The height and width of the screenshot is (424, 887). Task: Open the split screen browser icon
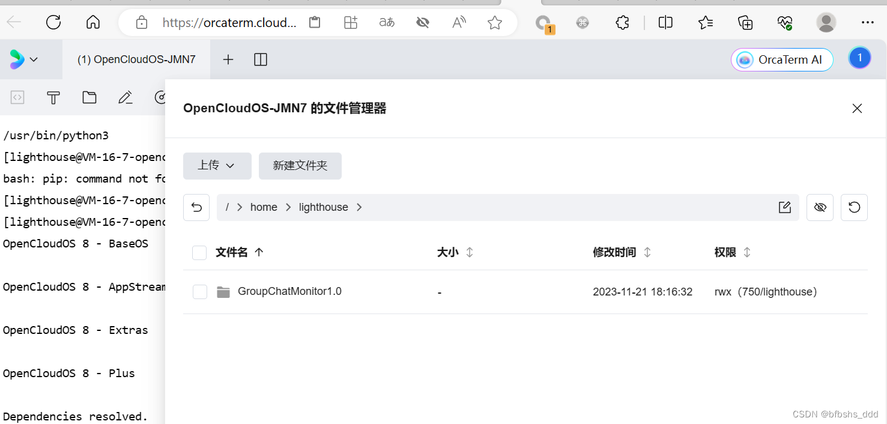click(665, 23)
